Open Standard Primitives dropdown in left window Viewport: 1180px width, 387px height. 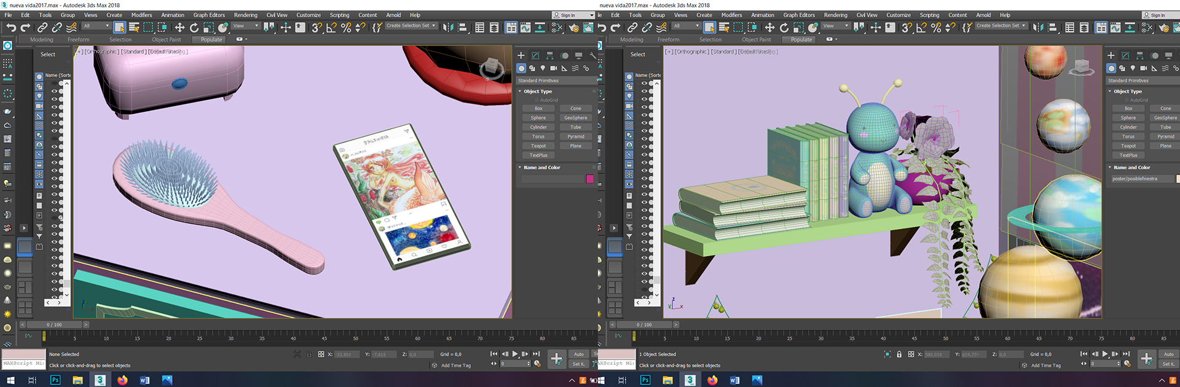tap(556, 80)
